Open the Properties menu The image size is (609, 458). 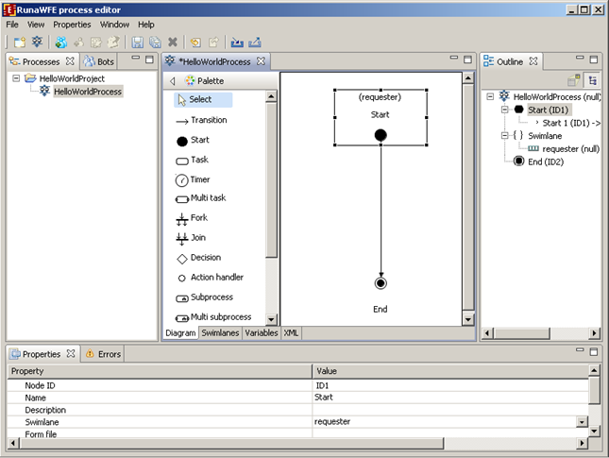(x=72, y=24)
